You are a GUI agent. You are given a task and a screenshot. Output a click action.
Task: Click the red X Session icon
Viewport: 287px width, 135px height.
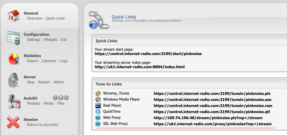(14, 122)
